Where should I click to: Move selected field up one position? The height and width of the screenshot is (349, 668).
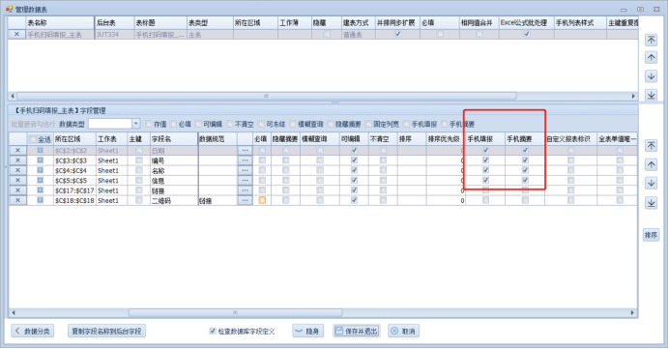point(651,164)
